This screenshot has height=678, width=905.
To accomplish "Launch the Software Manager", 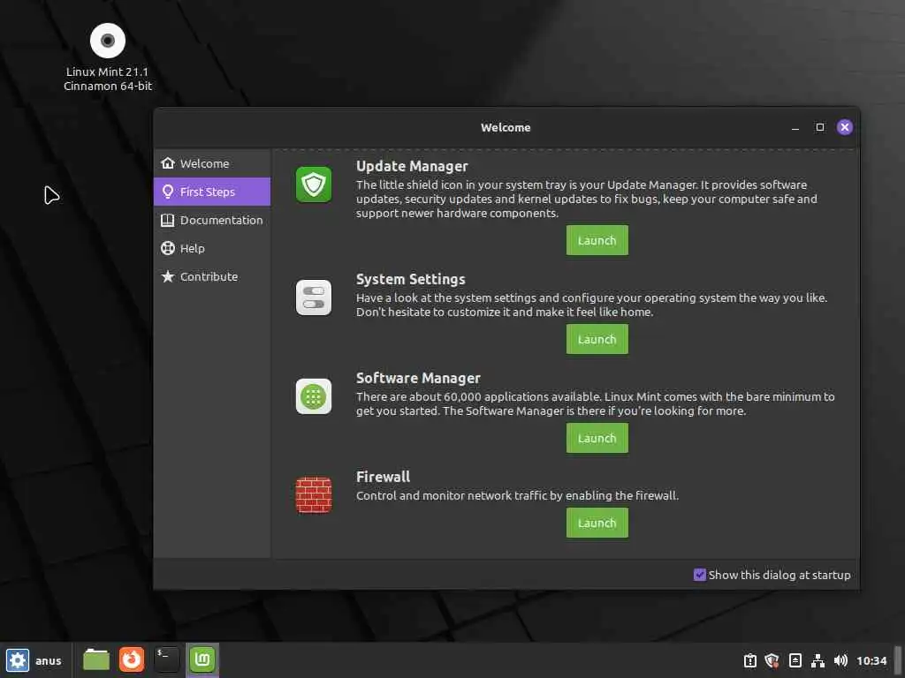I will point(597,438).
